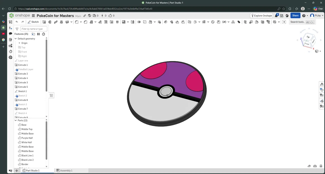This screenshot has width=325, height=174.
Task: Toggle the feature list pause button
Action: click(38, 34)
